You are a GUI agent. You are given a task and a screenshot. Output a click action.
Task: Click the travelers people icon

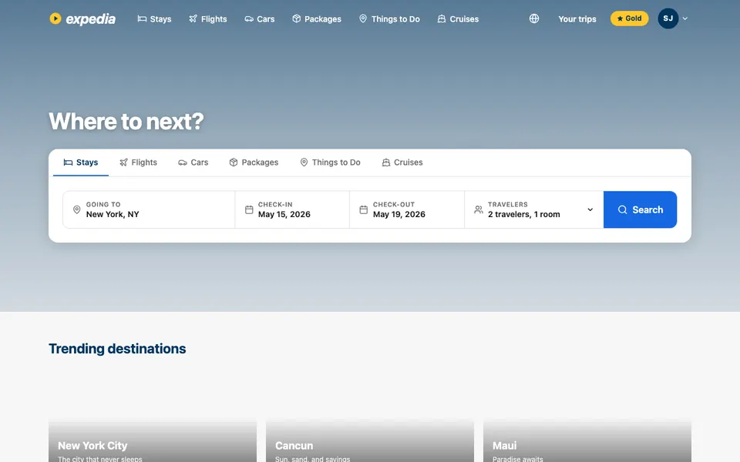point(479,209)
